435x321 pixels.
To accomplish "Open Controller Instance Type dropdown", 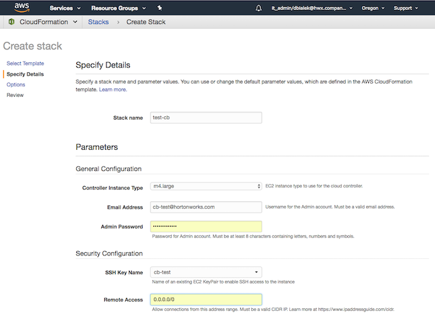I will pyautogui.click(x=205, y=187).
